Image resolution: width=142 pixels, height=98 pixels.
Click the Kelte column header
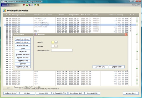coord(61,15)
